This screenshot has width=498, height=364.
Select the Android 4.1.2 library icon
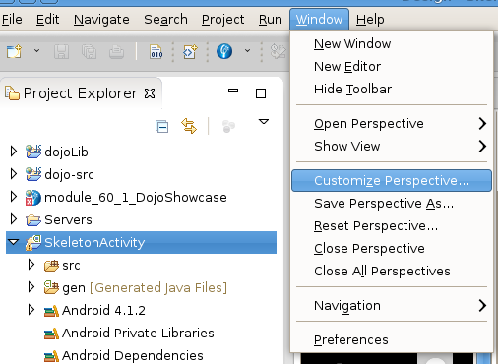[x=51, y=311]
